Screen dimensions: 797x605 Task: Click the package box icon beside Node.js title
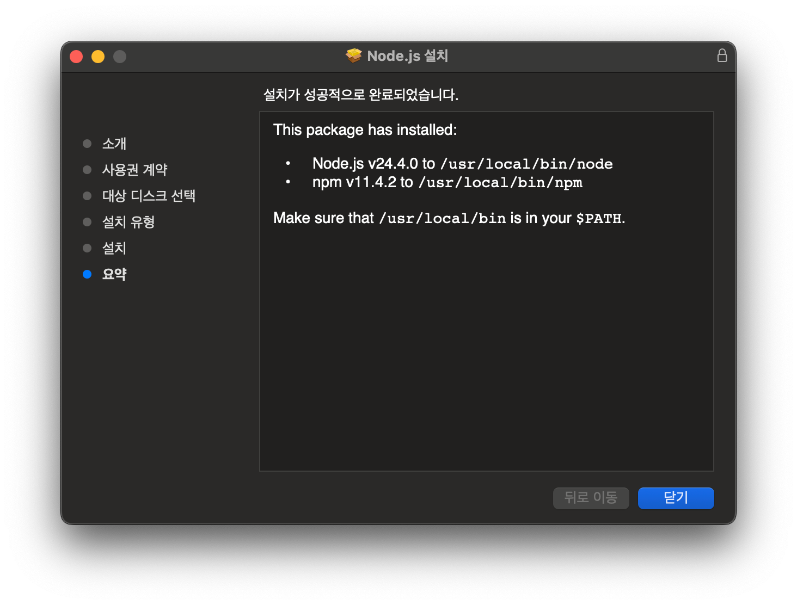pyautogui.click(x=354, y=55)
